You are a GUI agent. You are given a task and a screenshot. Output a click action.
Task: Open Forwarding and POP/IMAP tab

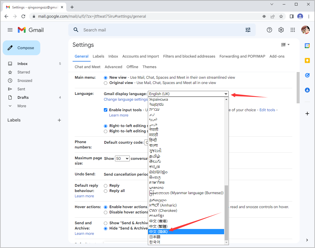coord(242,56)
